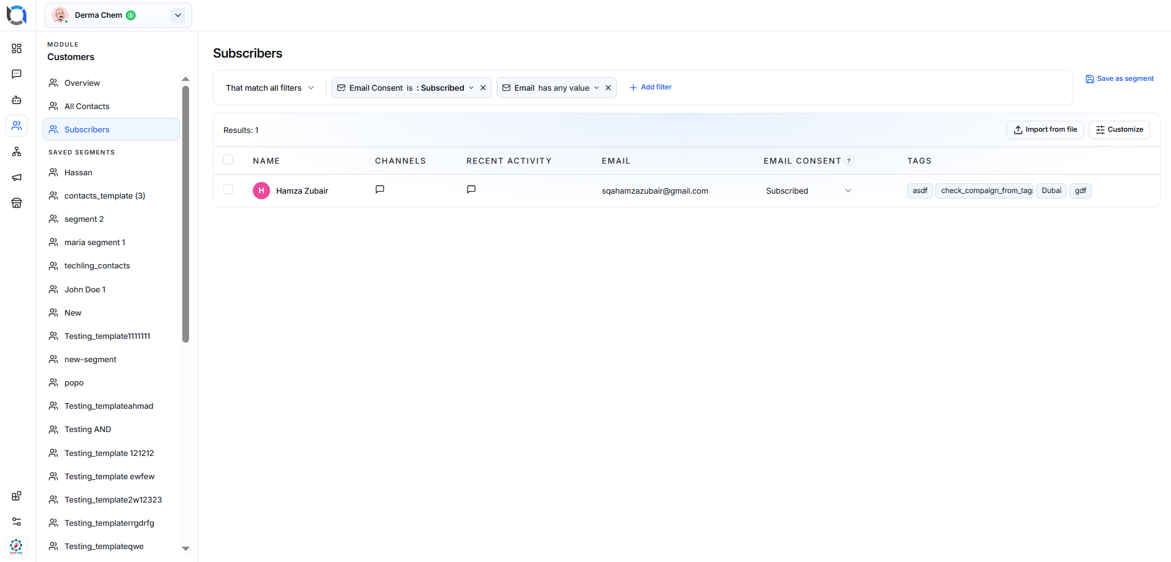The width and height of the screenshot is (1171, 562).
Task: Click the profile badge at rail bottom
Action: pyautogui.click(x=17, y=546)
